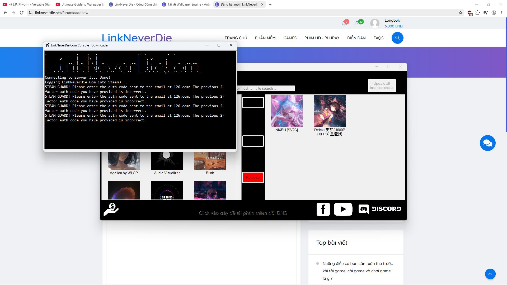Image resolution: width=507 pixels, height=285 pixels.
Task: Click the LinkNeverDie site logo
Action: [x=137, y=37]
